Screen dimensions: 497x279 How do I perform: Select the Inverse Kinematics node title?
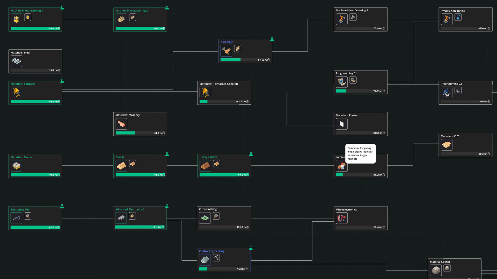(452, 11)
